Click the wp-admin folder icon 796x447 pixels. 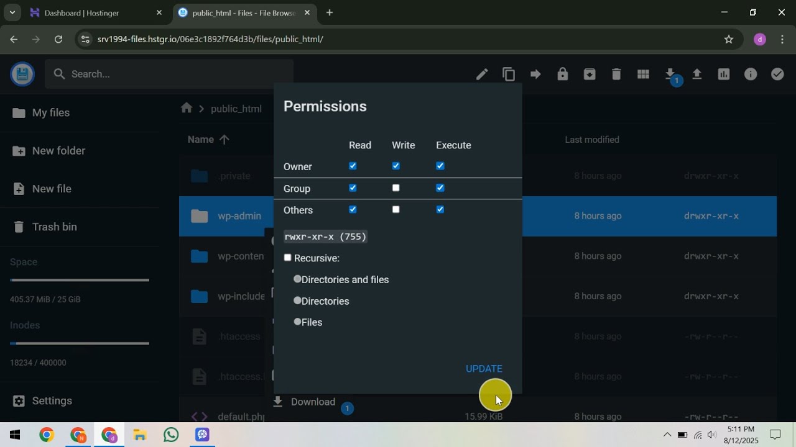[x=200, y=216]
